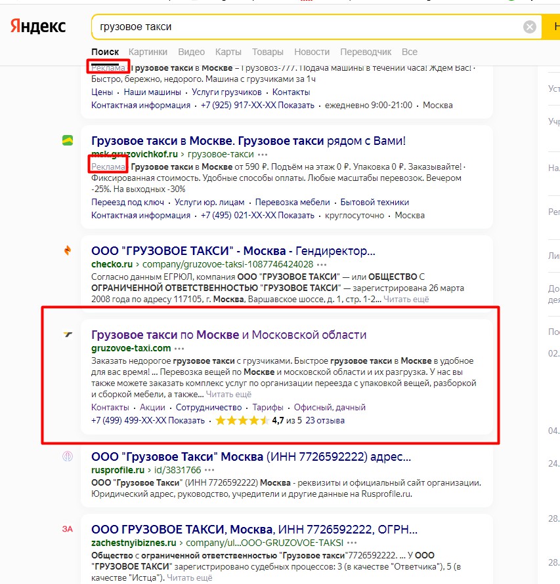Viewport: 560px width, 584px height.
Task: Open the Новости tab
Action: (312, 52)
